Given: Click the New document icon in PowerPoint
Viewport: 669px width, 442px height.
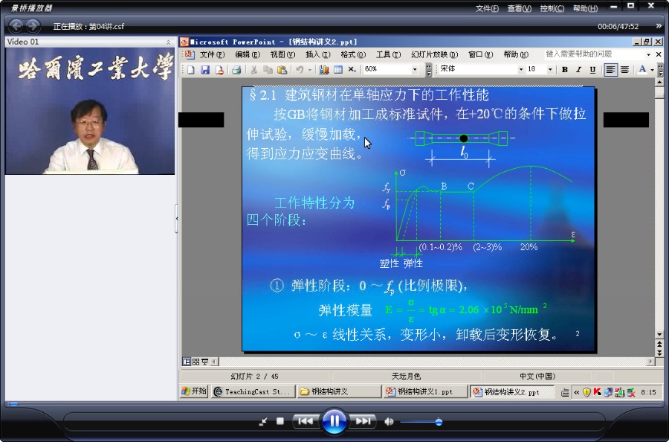Looking at the screenshot, I should point(191,70).
